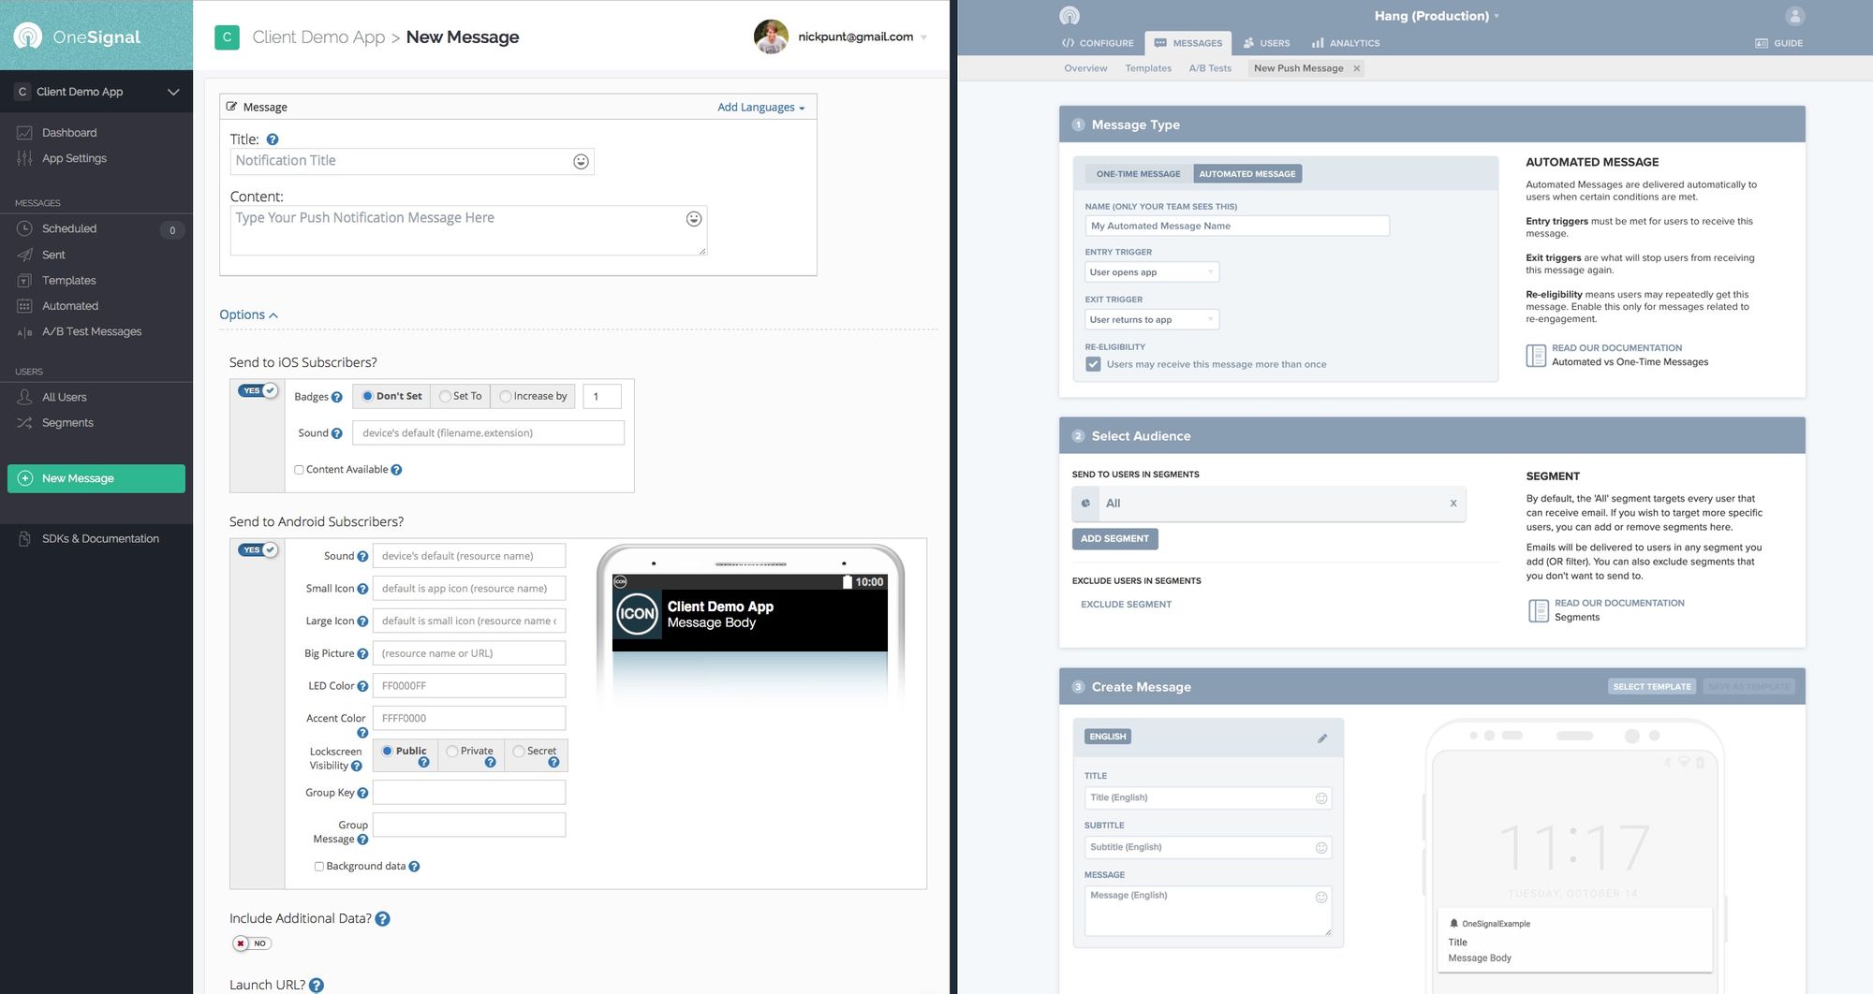1873x994 pixels.
Task: Open Automated messages in left sidebar
Action: pyautogui.click(x=69, y=306)
